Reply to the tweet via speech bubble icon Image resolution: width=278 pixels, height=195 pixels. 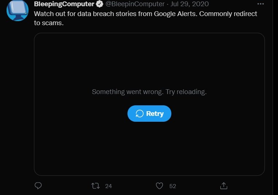click(x=38, y=186)
